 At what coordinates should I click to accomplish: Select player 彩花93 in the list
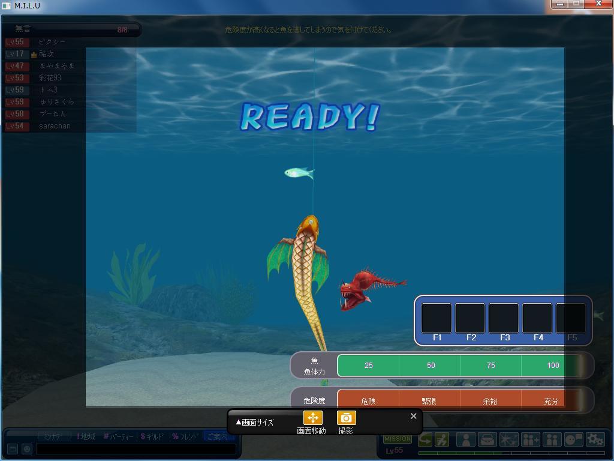pos(70,78)
